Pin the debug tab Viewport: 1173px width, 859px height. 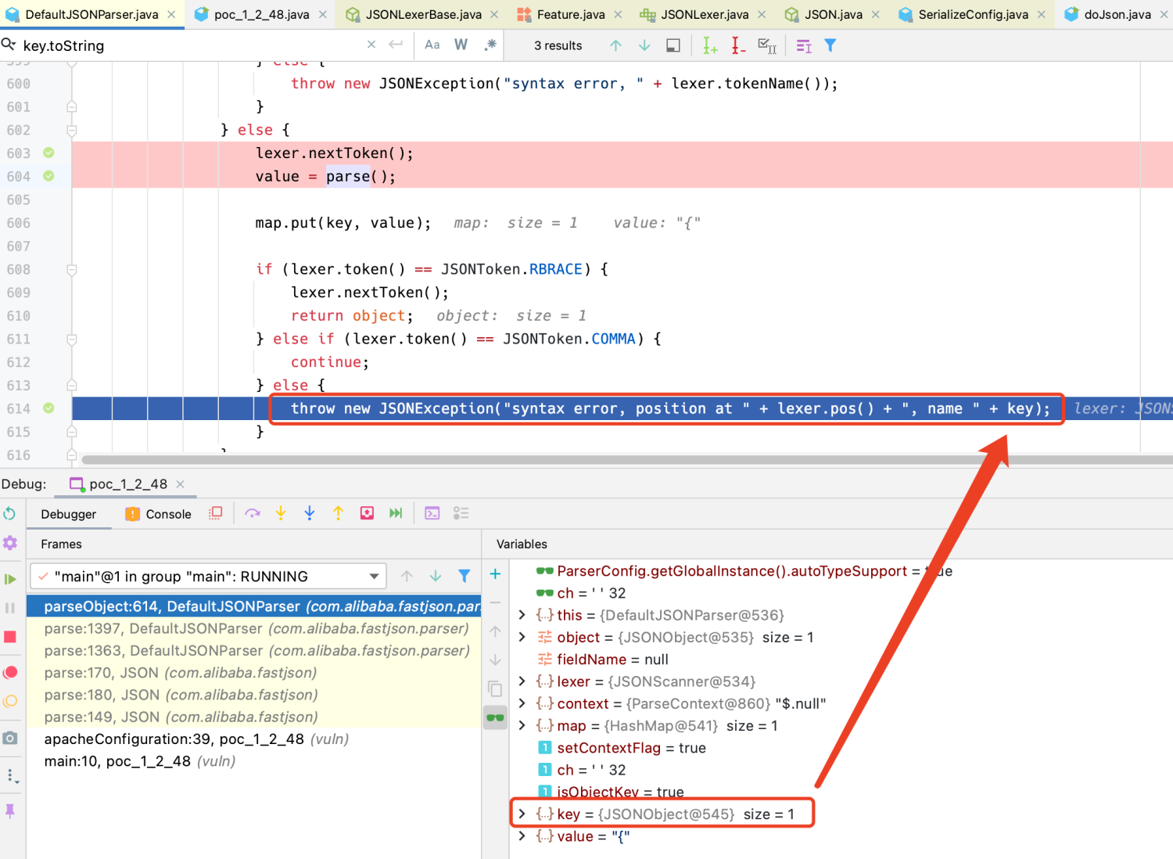point(9,810)
